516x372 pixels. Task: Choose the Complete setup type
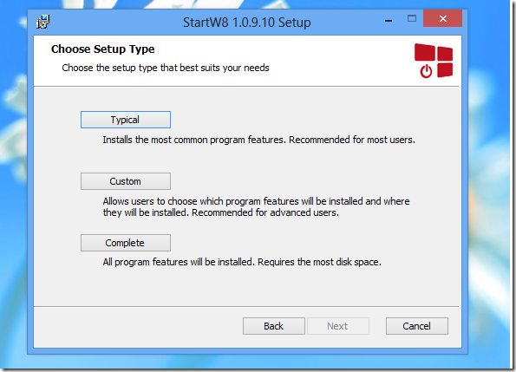tap(126, 243)
